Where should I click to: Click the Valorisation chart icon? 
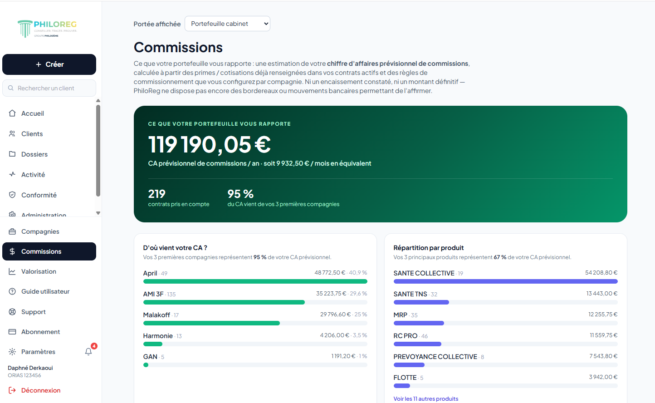12,271
